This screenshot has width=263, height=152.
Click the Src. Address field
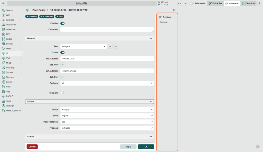(x=107, y=59)
